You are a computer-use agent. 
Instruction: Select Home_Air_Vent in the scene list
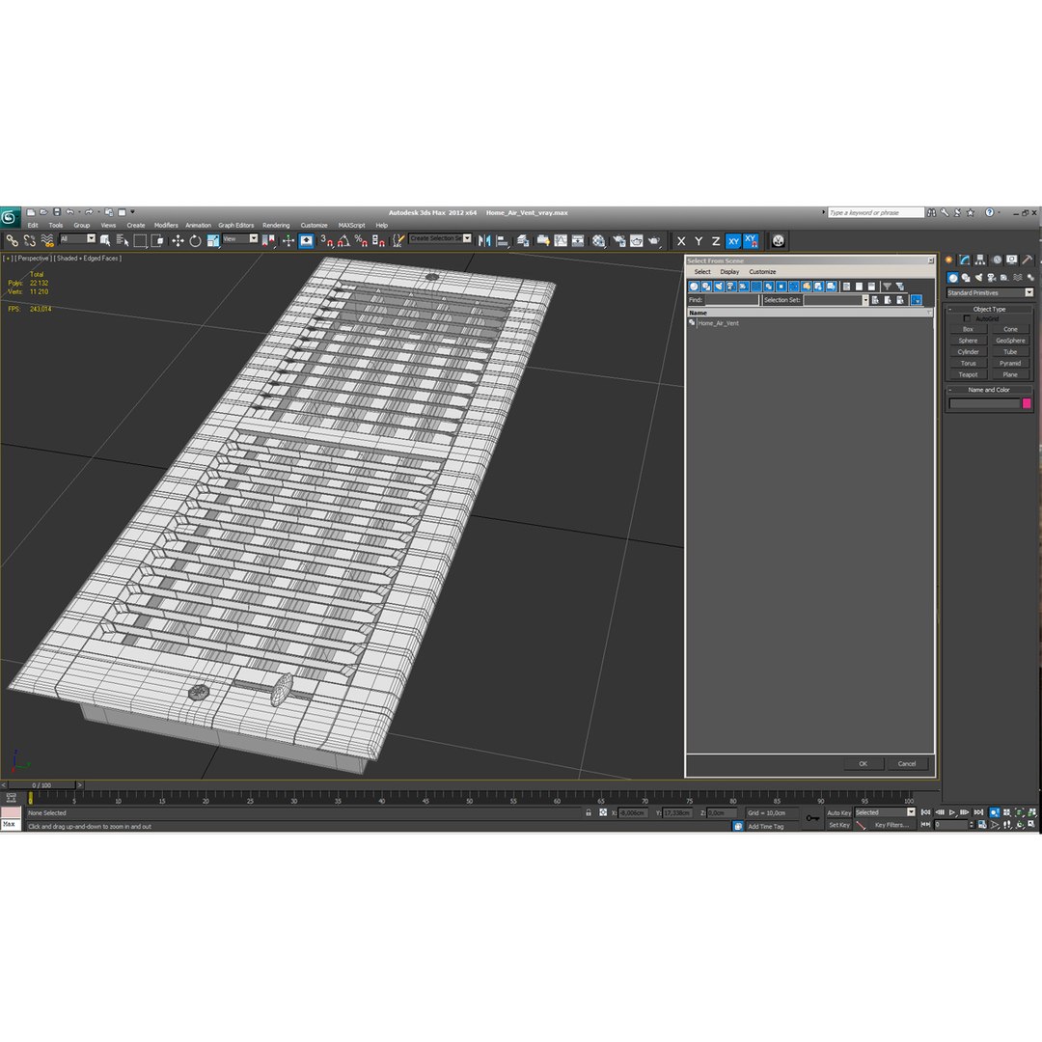point(719,323)
